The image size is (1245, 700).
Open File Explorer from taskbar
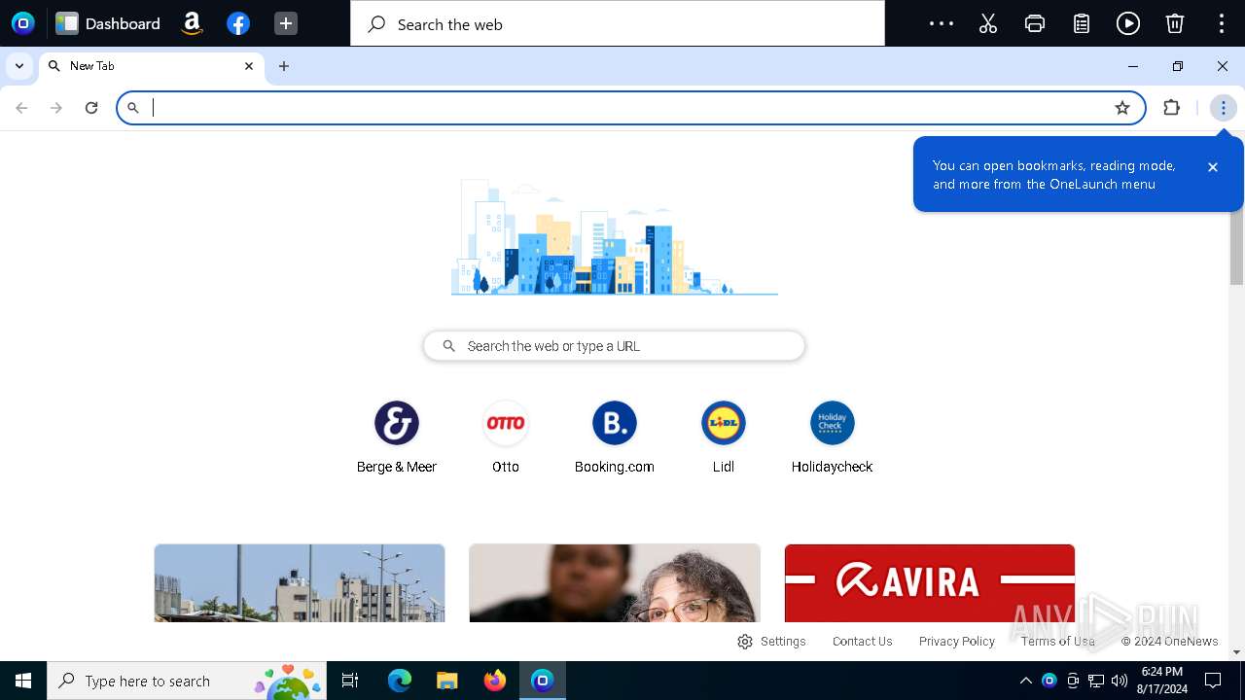click(446, 681)
